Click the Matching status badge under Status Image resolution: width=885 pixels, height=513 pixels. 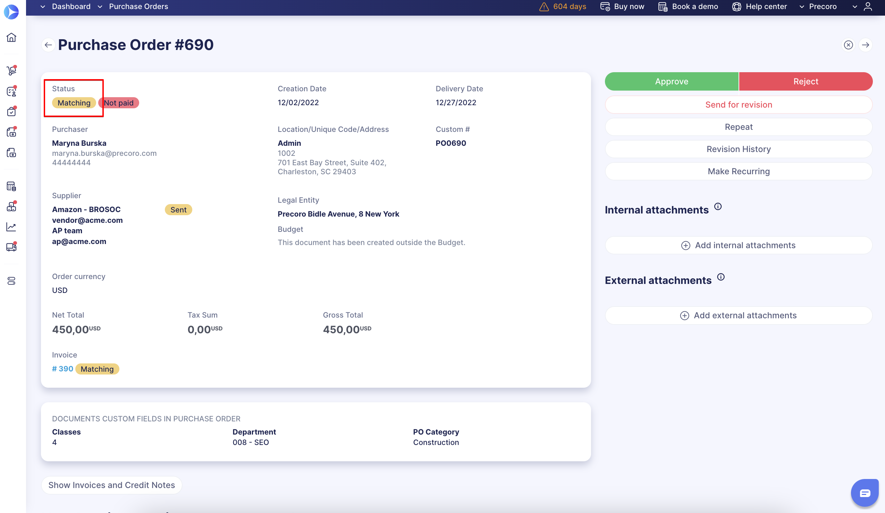(74, 103)
